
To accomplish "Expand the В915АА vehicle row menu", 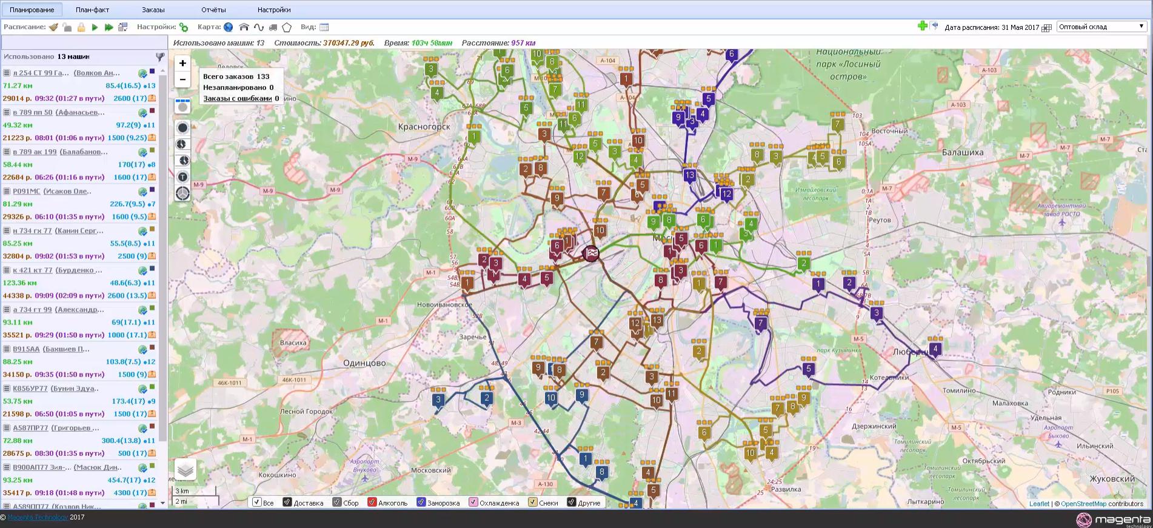I will tap(7, 349).
